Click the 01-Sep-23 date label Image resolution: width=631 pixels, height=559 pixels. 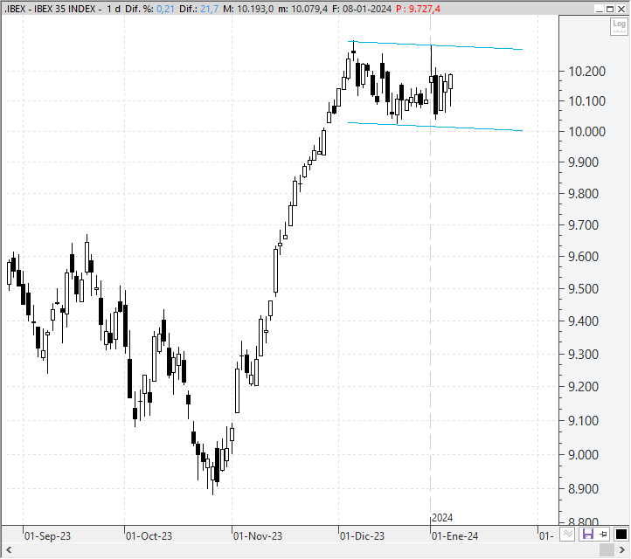(x=47, y=536)
